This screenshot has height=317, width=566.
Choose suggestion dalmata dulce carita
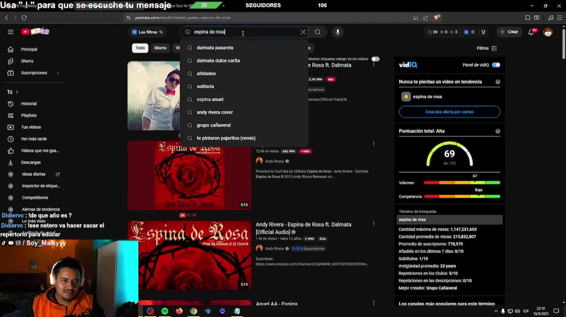tap(244, 61)
